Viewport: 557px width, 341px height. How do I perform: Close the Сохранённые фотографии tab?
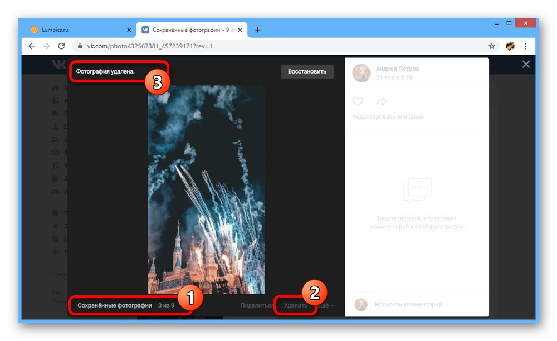click(x=240, y=30)
